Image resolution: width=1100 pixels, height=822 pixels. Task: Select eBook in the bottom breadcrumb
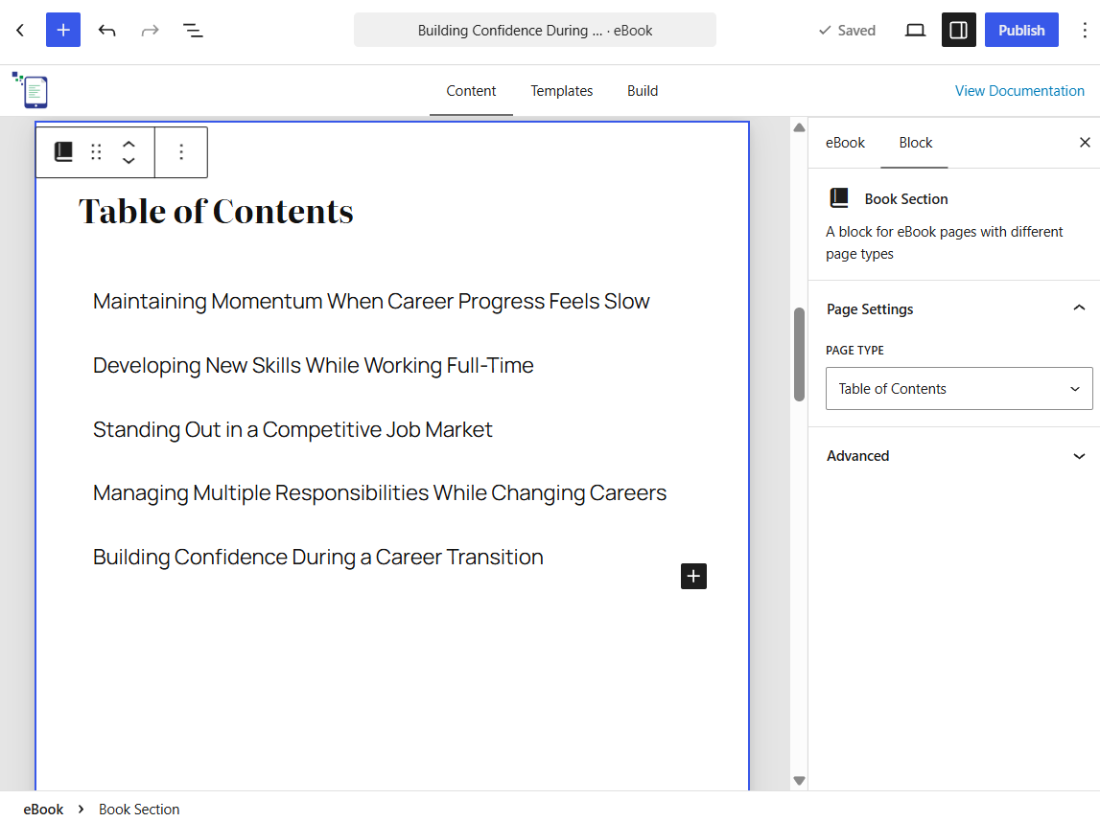43,809
